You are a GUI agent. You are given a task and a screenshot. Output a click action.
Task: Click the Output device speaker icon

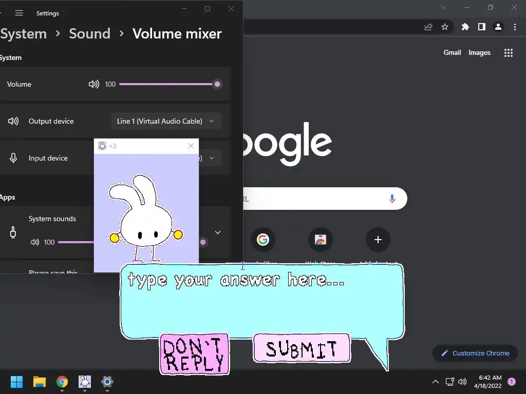click(x=13, y=121)
